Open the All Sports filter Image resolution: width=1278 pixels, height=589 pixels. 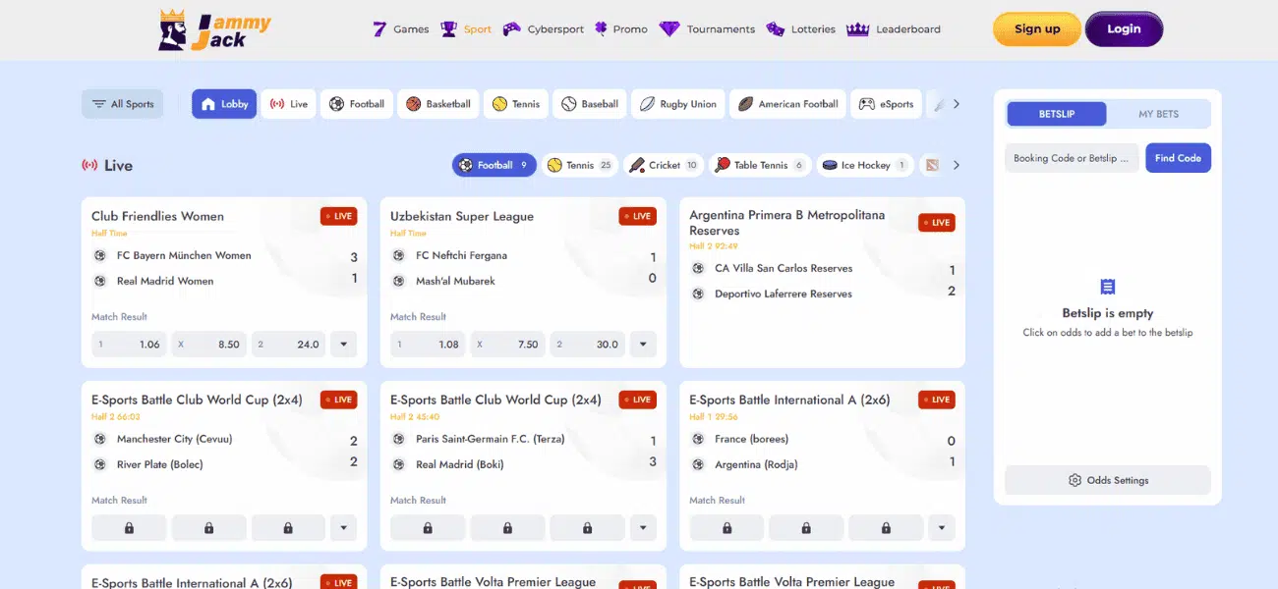click(123, 104)
